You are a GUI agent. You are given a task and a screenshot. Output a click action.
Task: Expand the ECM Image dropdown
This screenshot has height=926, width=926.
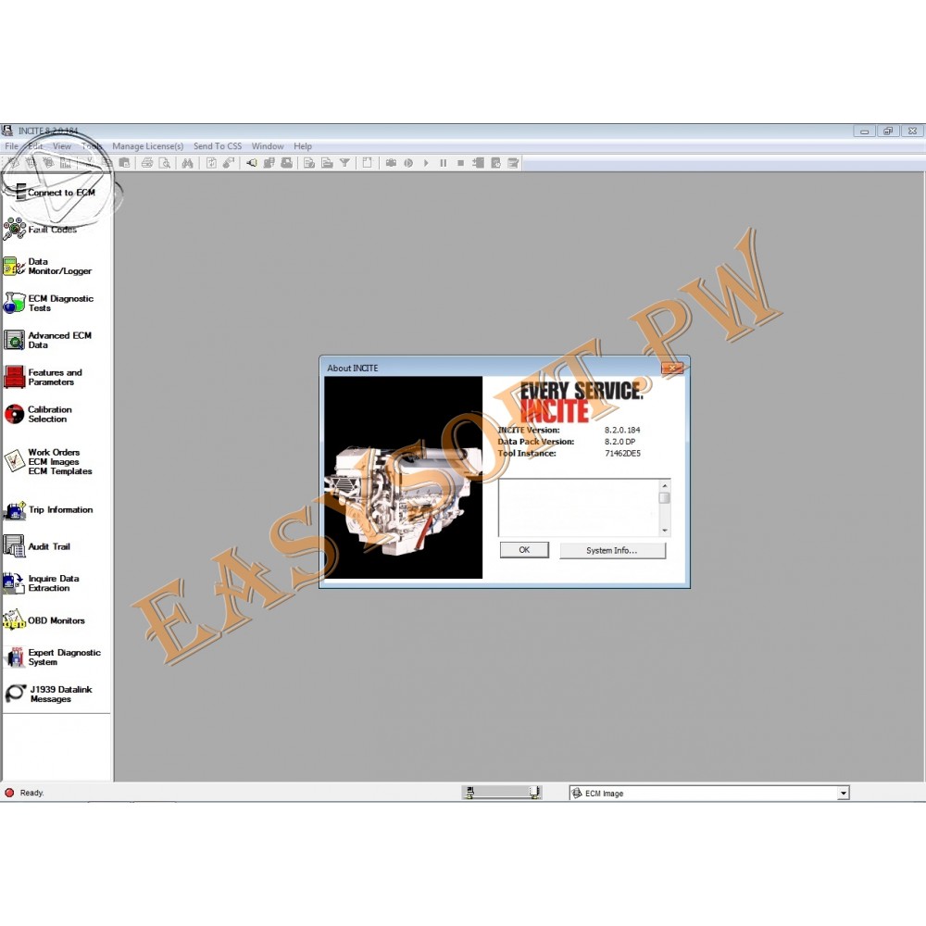[844, 794]
